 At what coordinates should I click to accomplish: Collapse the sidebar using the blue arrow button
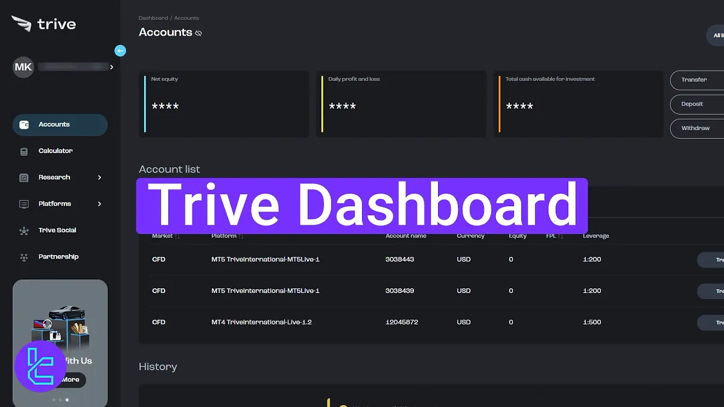(120, 51)
